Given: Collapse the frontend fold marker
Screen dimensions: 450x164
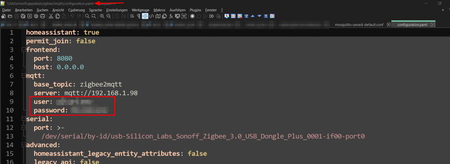Looking at the screenshot, I should (23, 50).
